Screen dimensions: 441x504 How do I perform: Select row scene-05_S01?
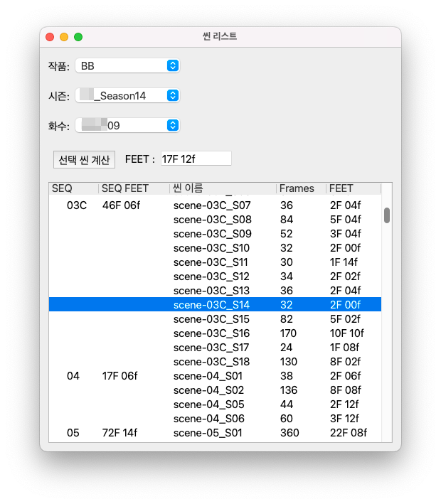click(215, 433)
